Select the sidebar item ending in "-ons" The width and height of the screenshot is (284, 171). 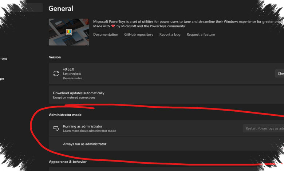[4, 59]
